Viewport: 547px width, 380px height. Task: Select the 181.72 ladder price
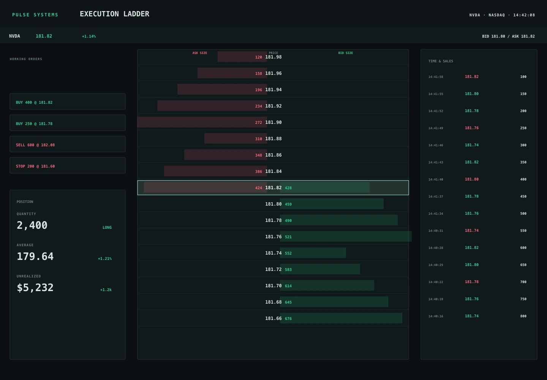click(x=273, y=269)
